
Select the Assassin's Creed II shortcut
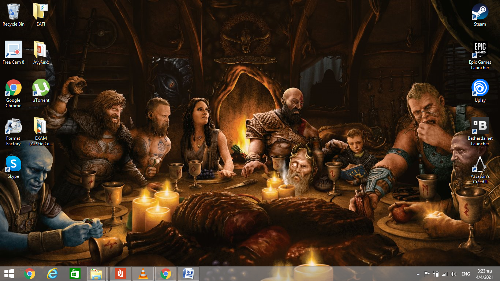480,170
